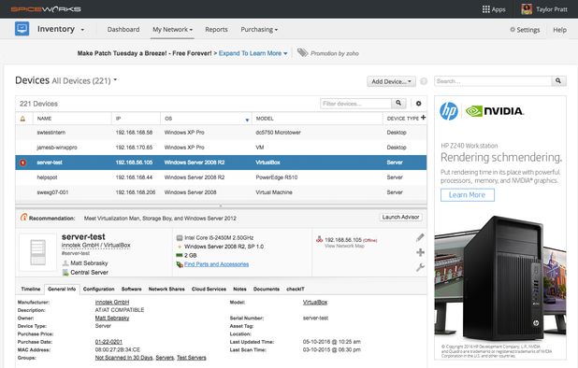Switch to the Configuration tab
This screenshot has height=368, width=578.
[x=99, y=290]
